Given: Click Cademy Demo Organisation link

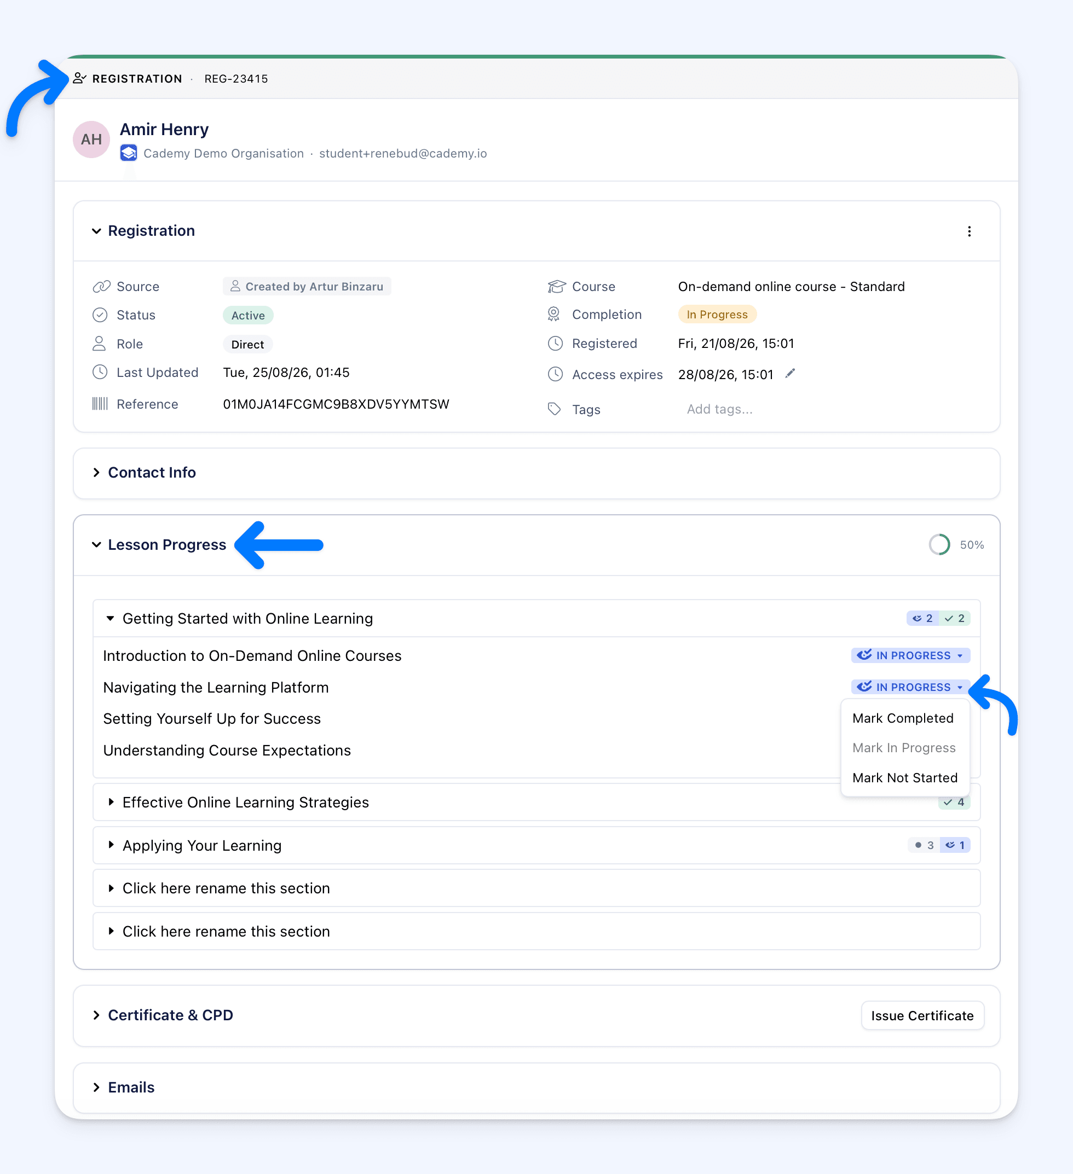Looking at the screenshot, I should click(224, 153).
